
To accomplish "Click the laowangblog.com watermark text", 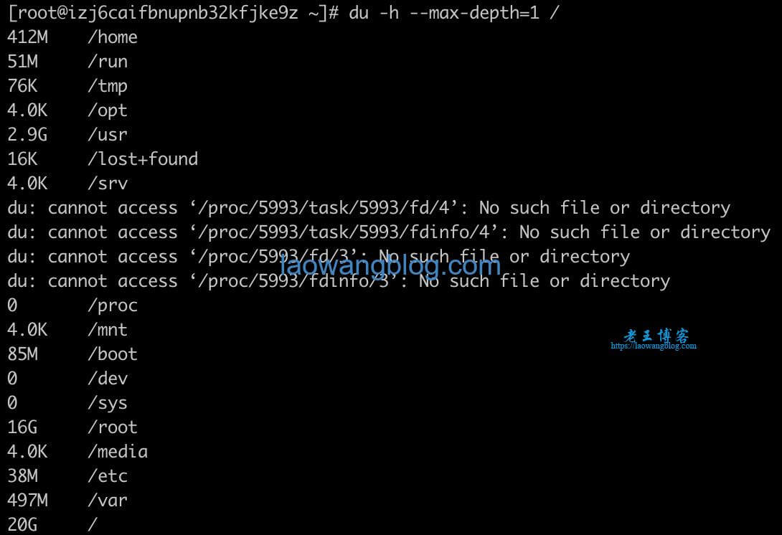I will (390, 265).
